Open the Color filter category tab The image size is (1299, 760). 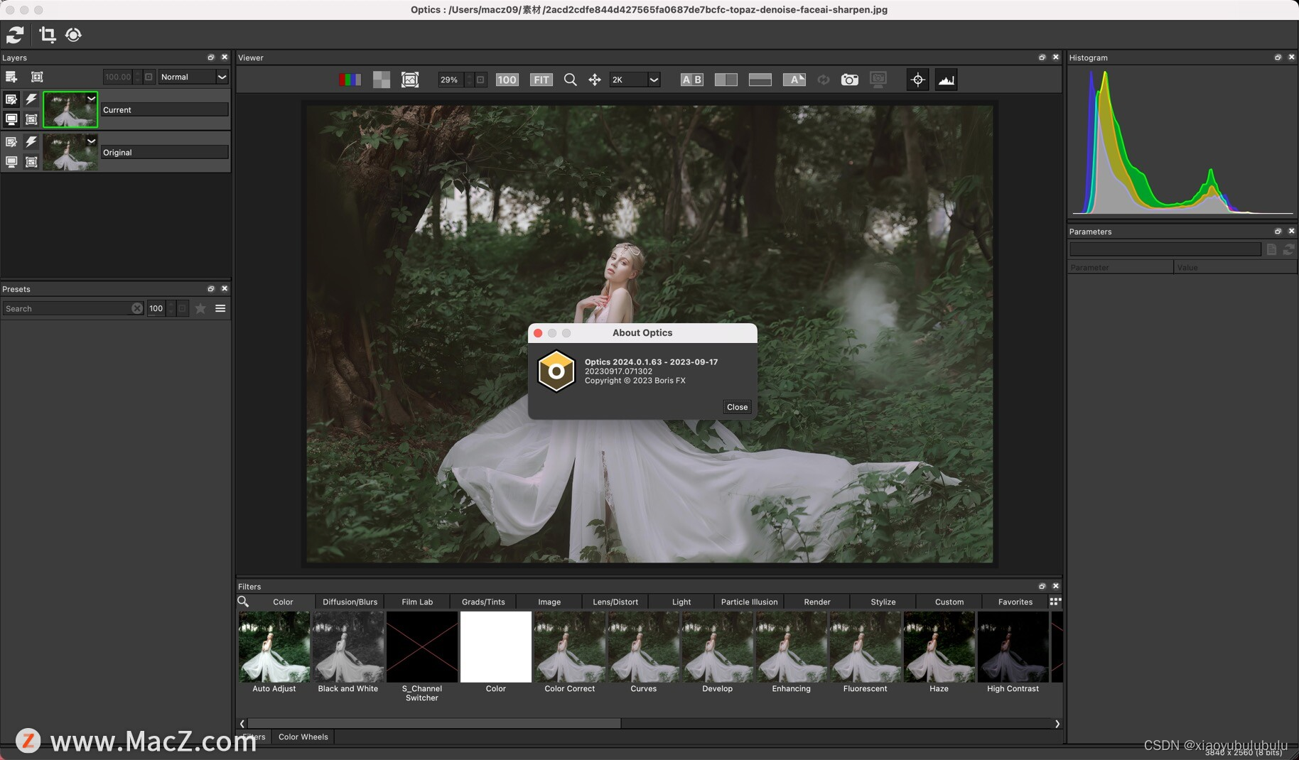pyautogui.click(x=283, y=602)
